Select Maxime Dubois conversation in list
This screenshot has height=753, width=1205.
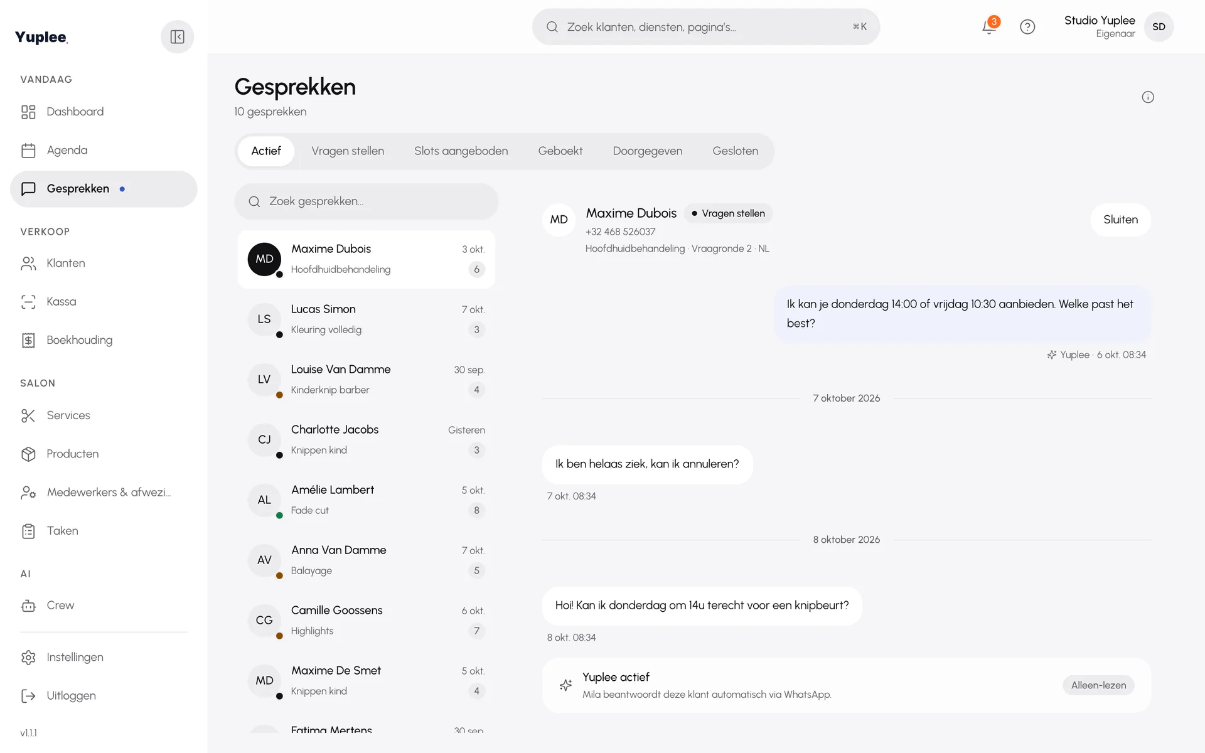coord(367,259)
